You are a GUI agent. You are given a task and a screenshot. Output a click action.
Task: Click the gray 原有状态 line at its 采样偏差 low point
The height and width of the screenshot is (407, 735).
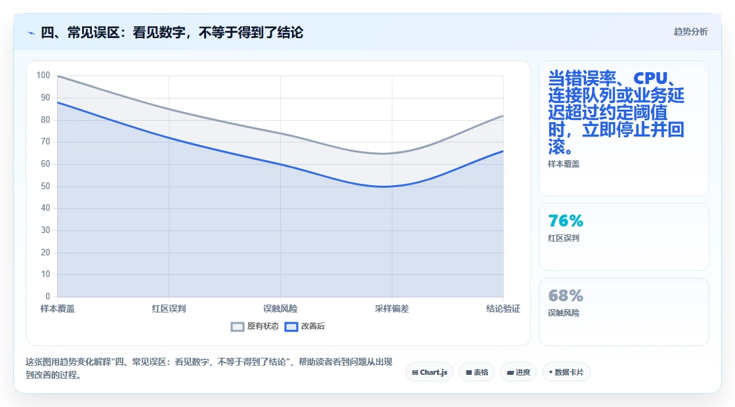click(x=392, y=154)
